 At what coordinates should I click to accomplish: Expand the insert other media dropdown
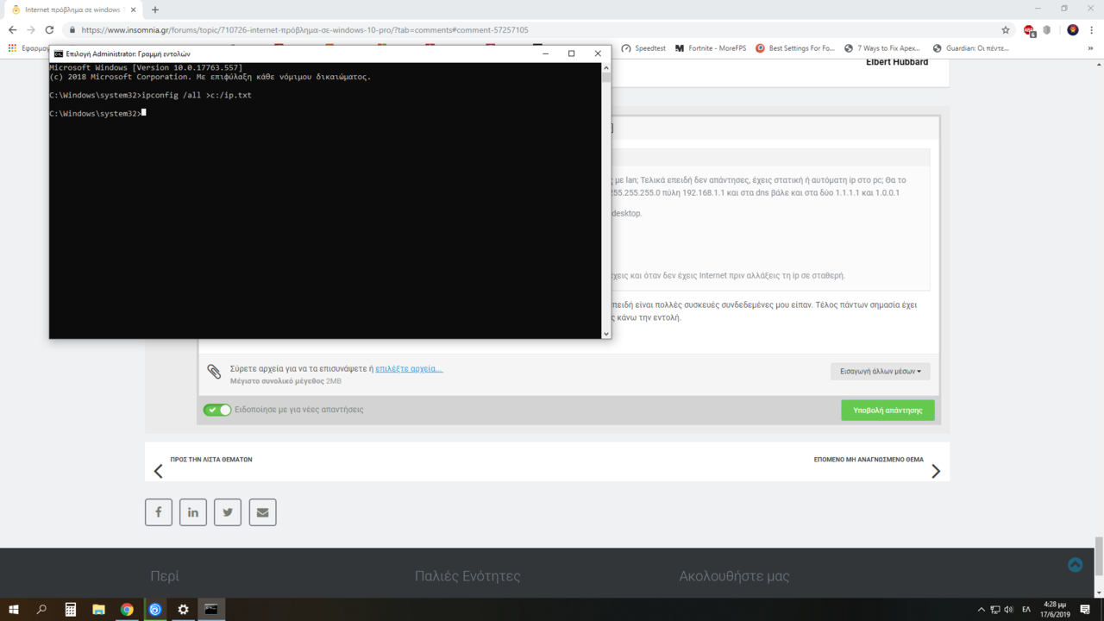881,372
